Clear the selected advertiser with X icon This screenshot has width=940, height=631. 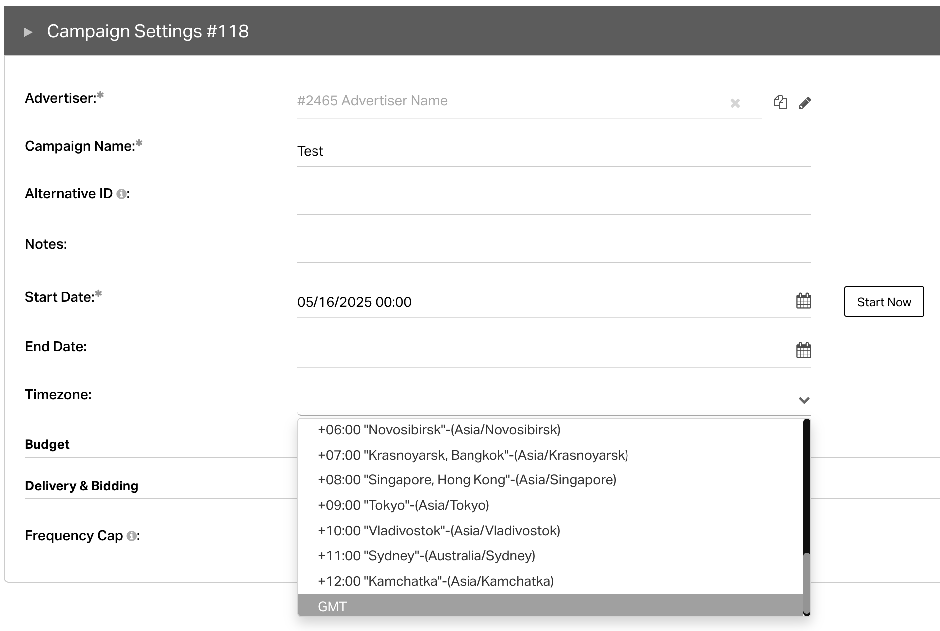click(x=735, y=103)
